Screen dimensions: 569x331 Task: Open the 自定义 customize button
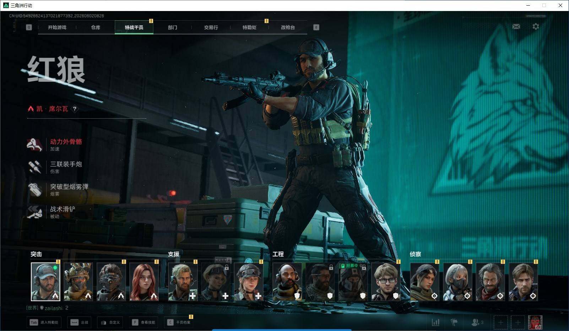pyautogui.click(x=110, y=322)
